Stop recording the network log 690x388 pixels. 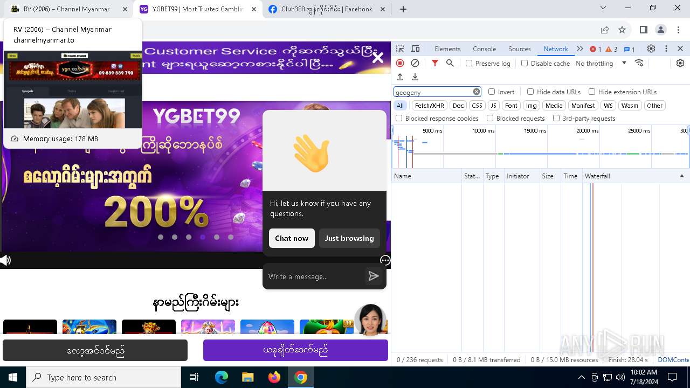click(x=400, y=63)
